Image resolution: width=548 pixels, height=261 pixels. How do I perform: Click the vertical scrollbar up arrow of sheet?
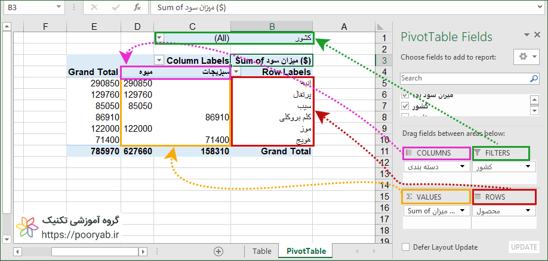click(7, 27)
